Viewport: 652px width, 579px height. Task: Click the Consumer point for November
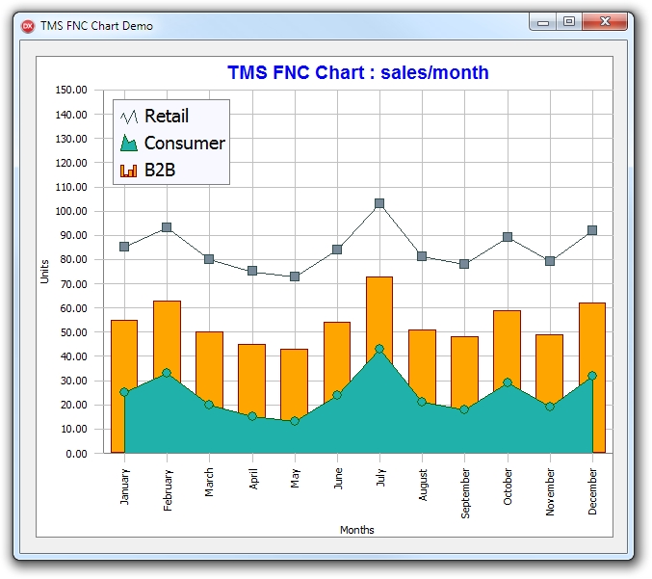pyautogui.click(x=550, y=407)
